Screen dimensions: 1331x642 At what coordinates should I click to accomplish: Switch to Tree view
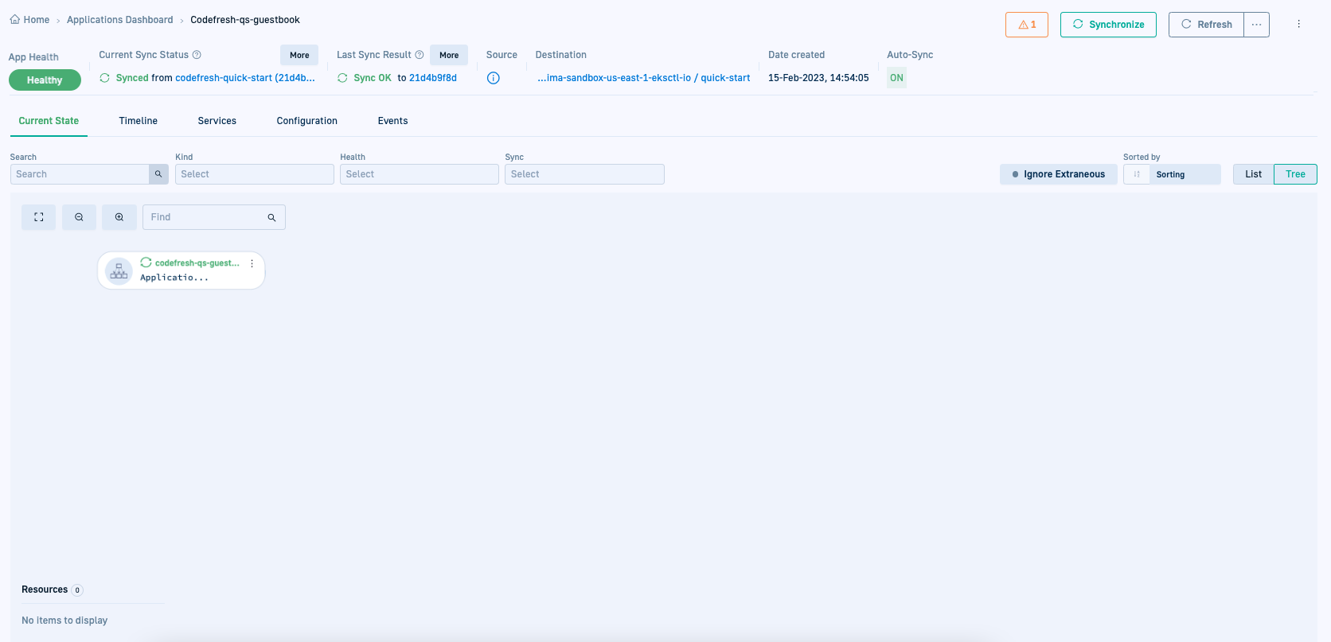(1296, 174)
